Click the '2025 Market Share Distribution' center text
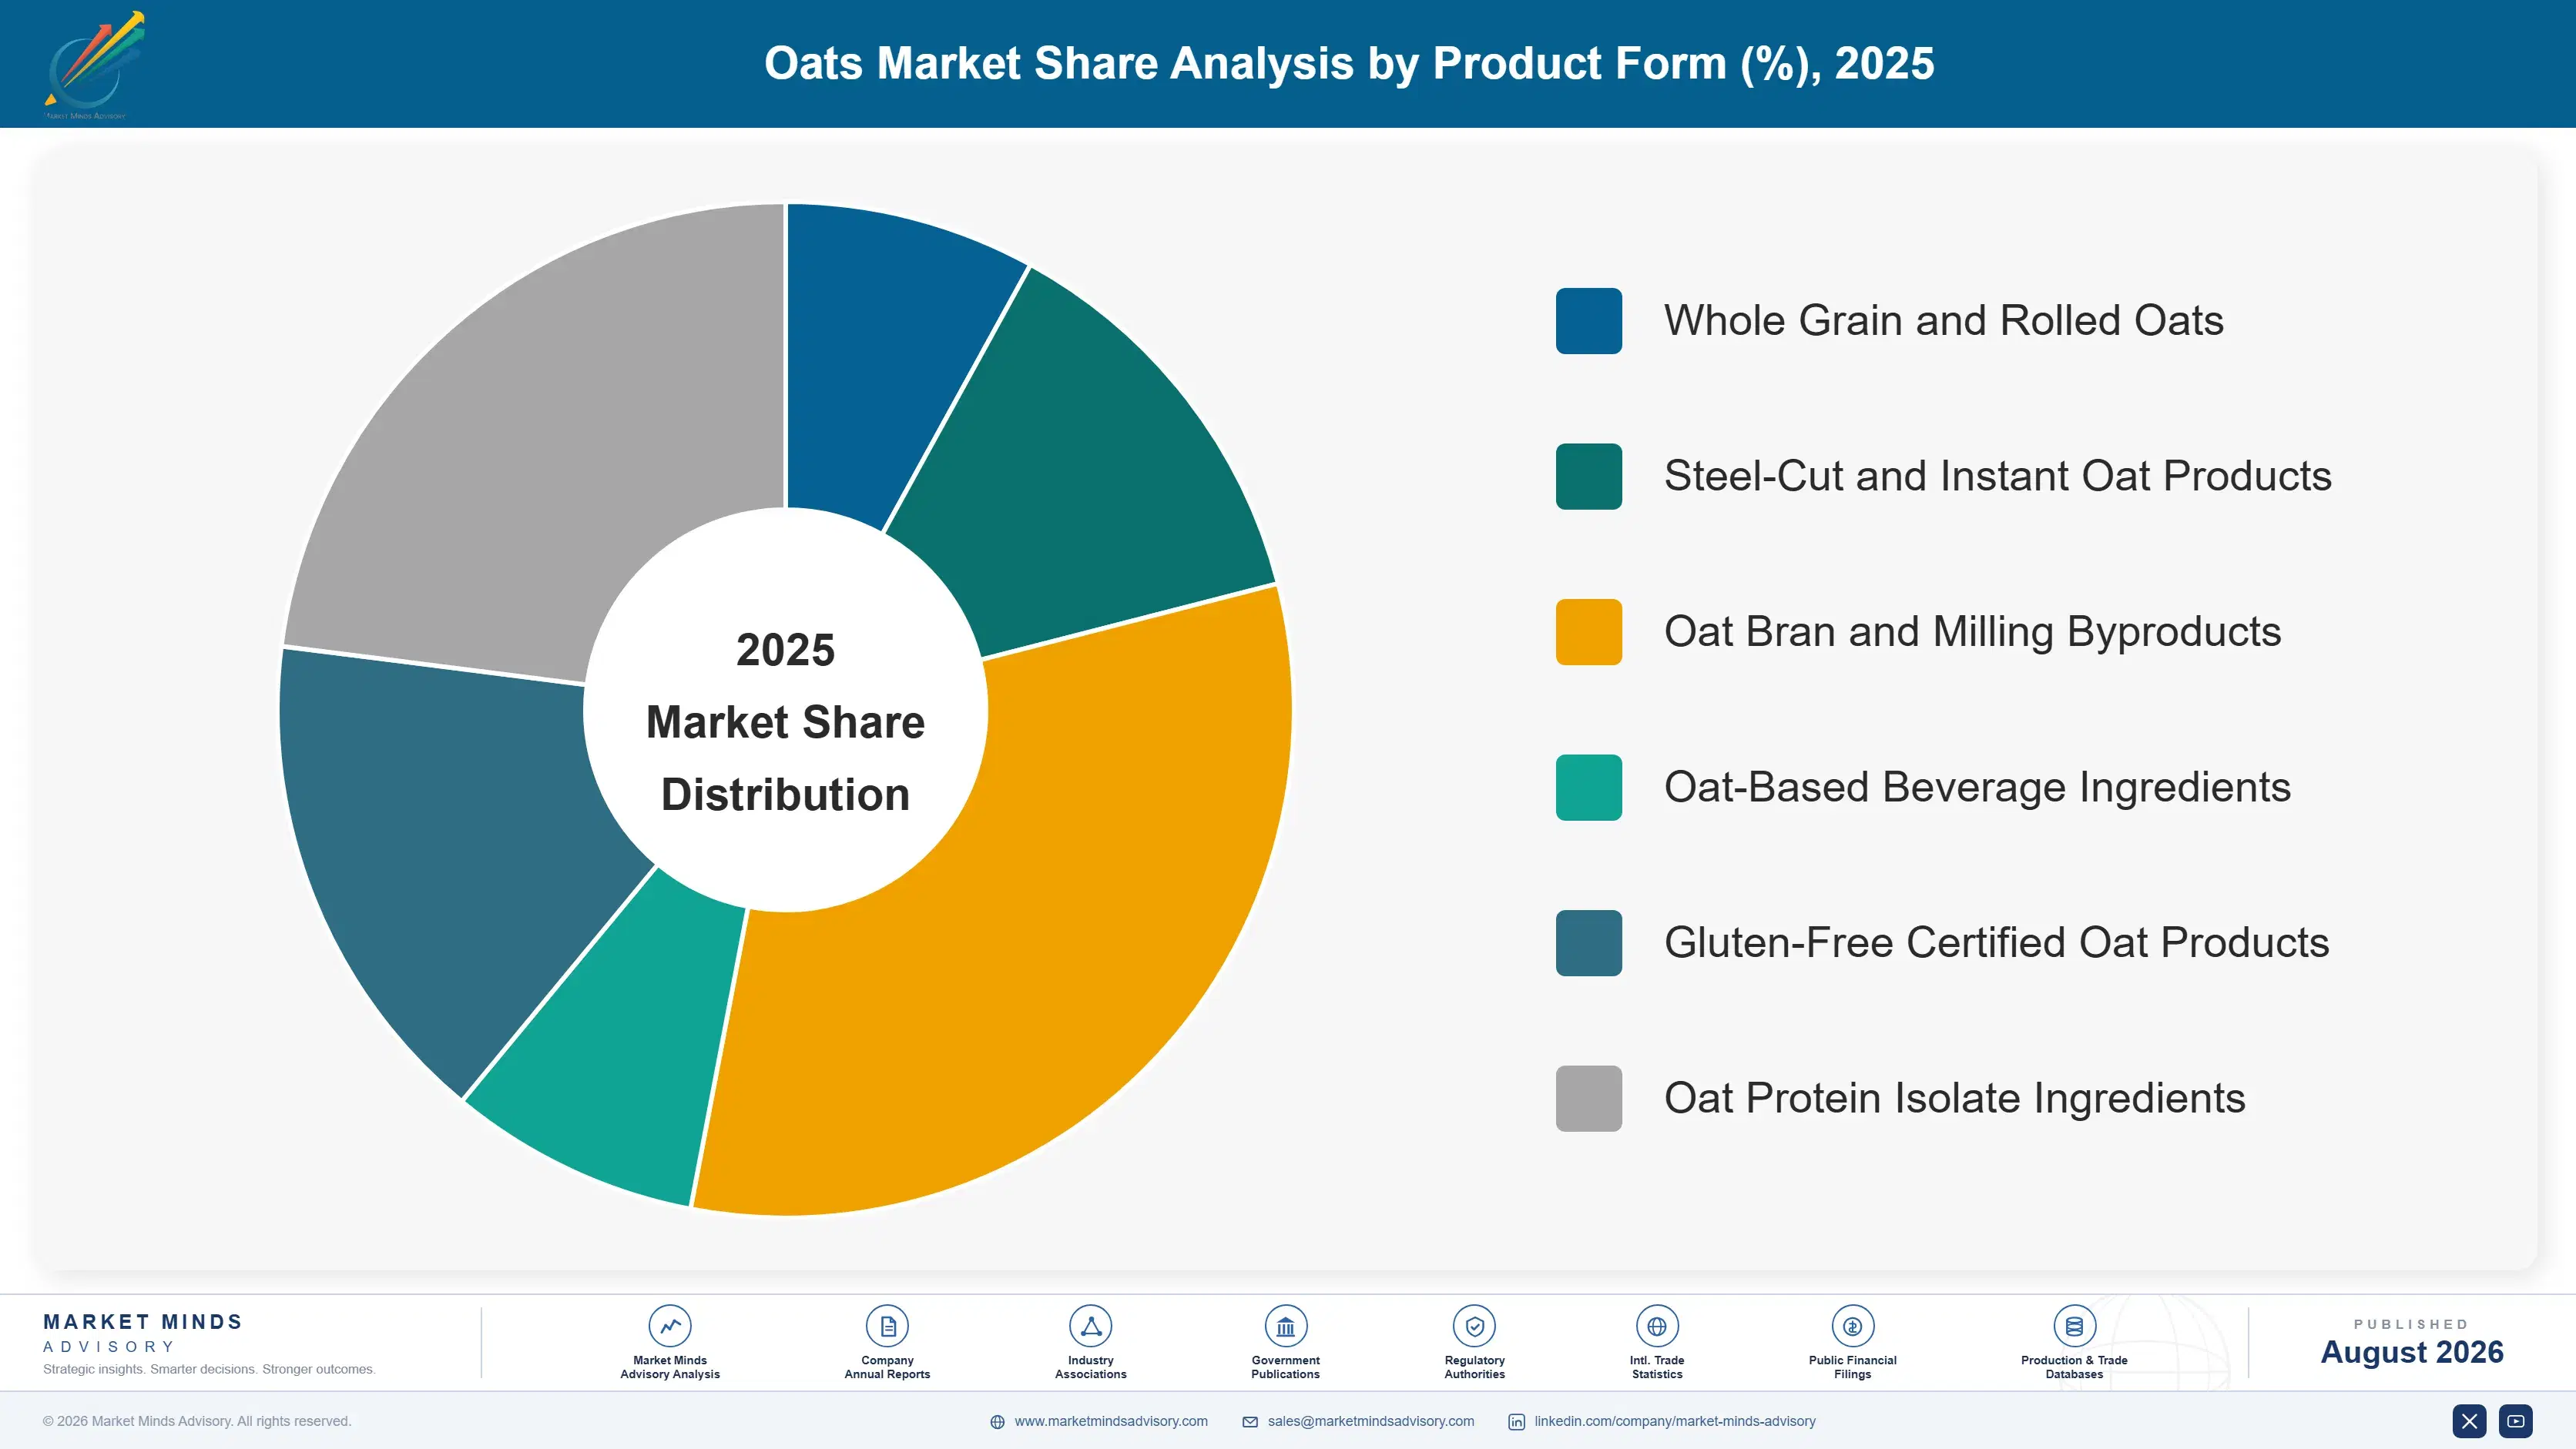The image size is (2576, 1449). pos(786,721)
